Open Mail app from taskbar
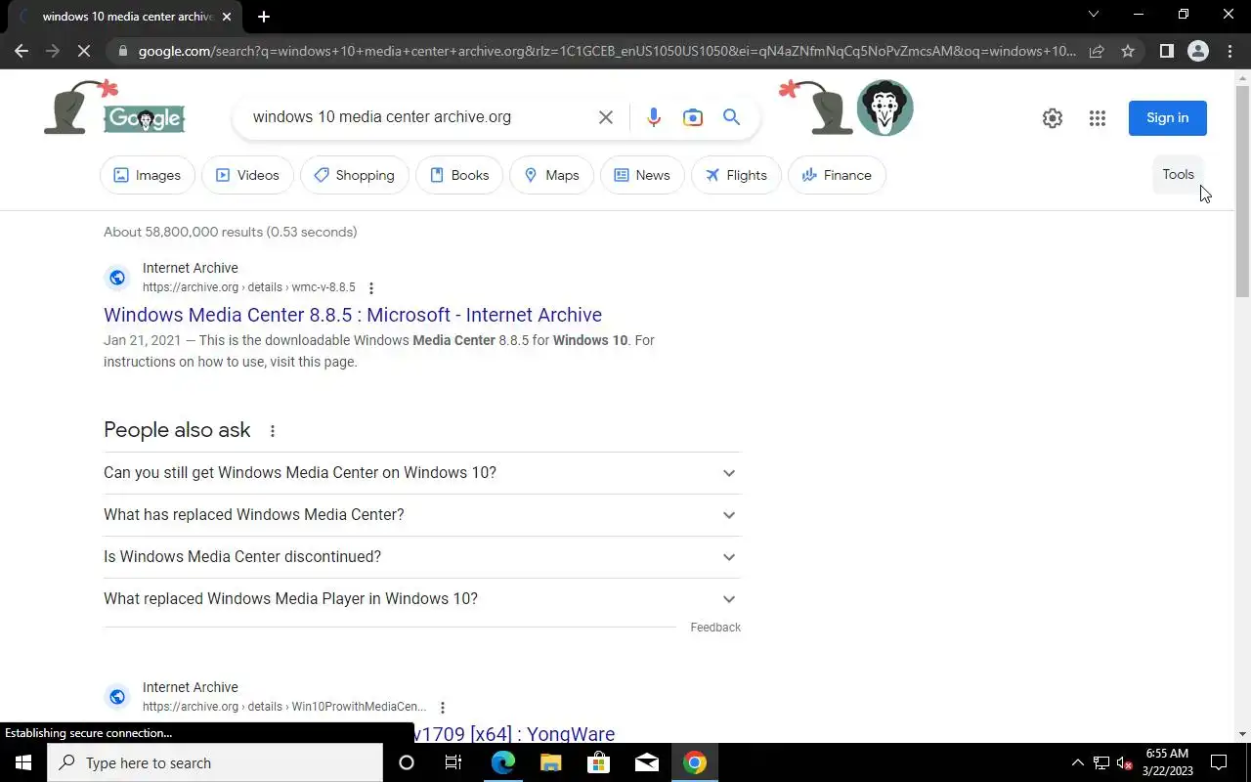This screenshot has width=1251, height=782. click(x=646, y=762)
